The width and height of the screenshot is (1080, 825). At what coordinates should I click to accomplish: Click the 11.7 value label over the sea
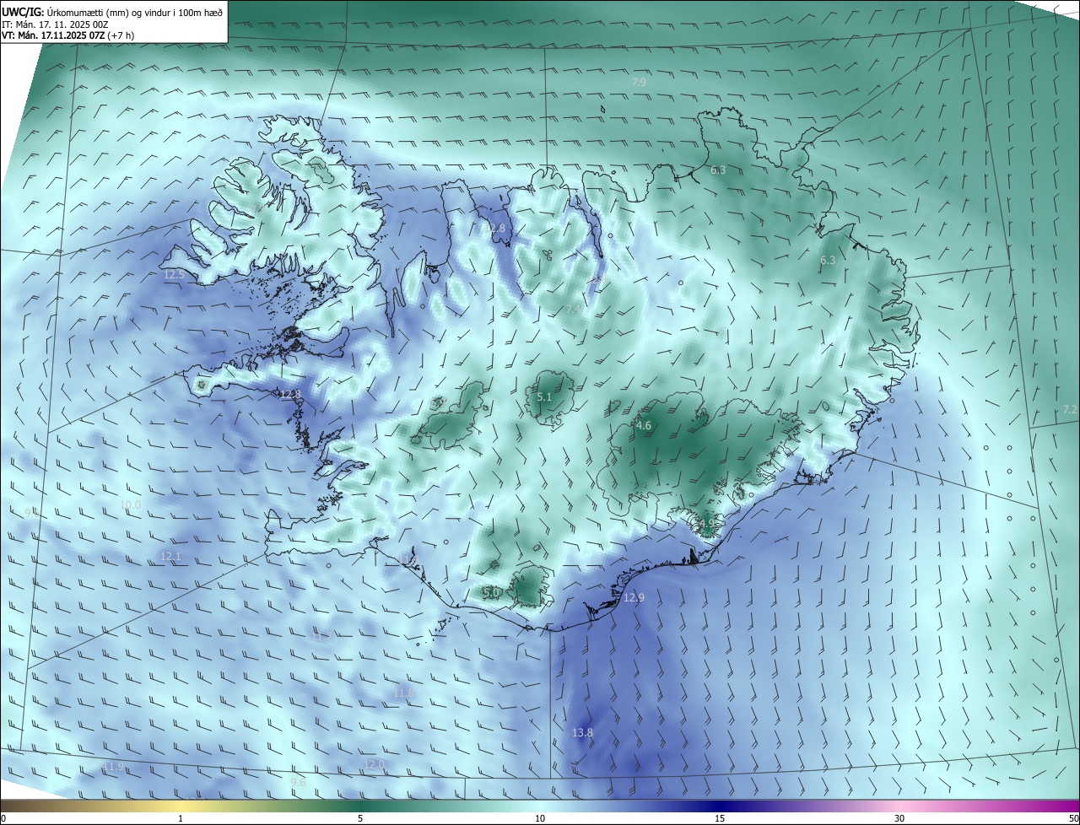(x=321, y=636)
